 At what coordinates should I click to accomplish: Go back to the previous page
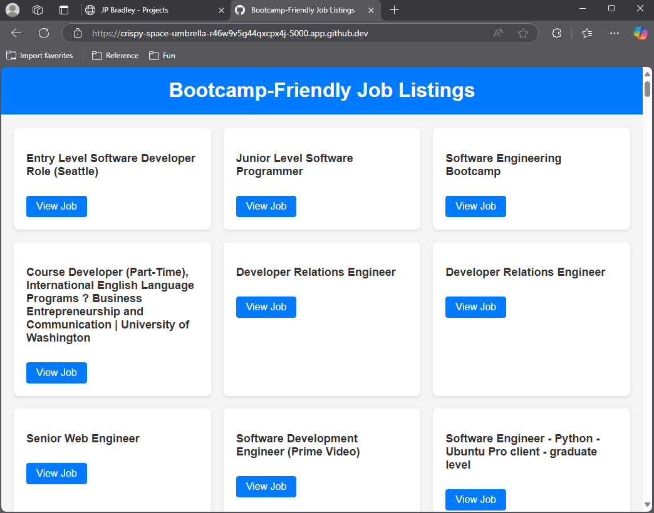[16, 33]
